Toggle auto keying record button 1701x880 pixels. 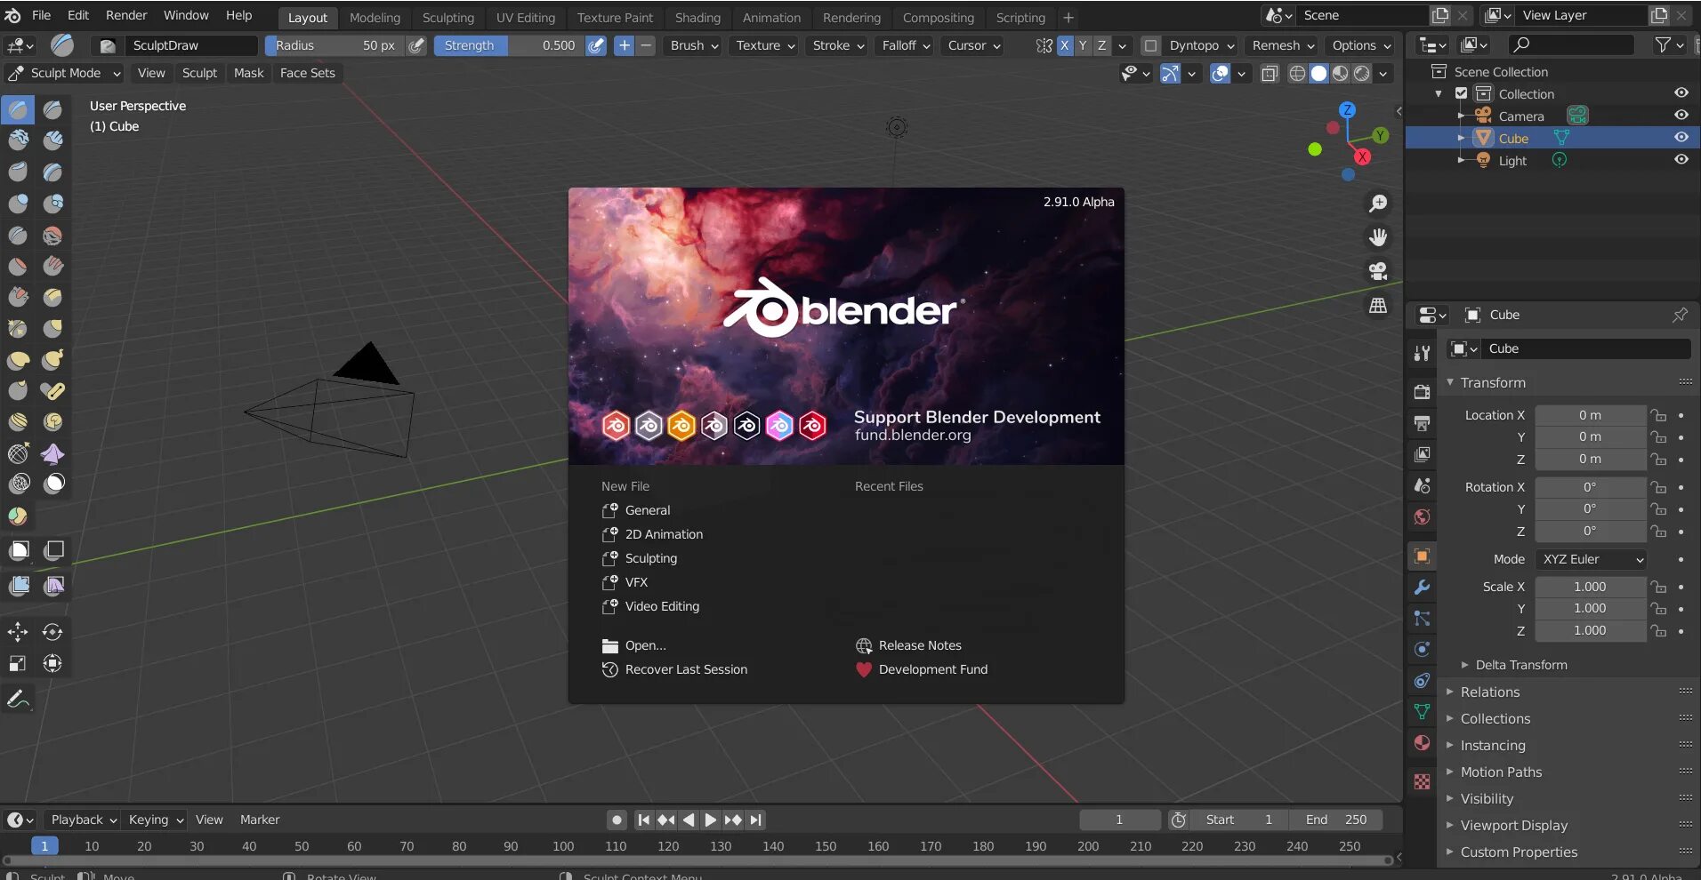point(617,820)
